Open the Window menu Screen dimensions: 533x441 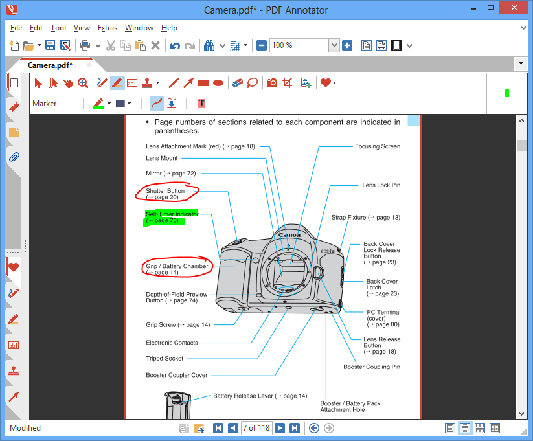(139, 28)
